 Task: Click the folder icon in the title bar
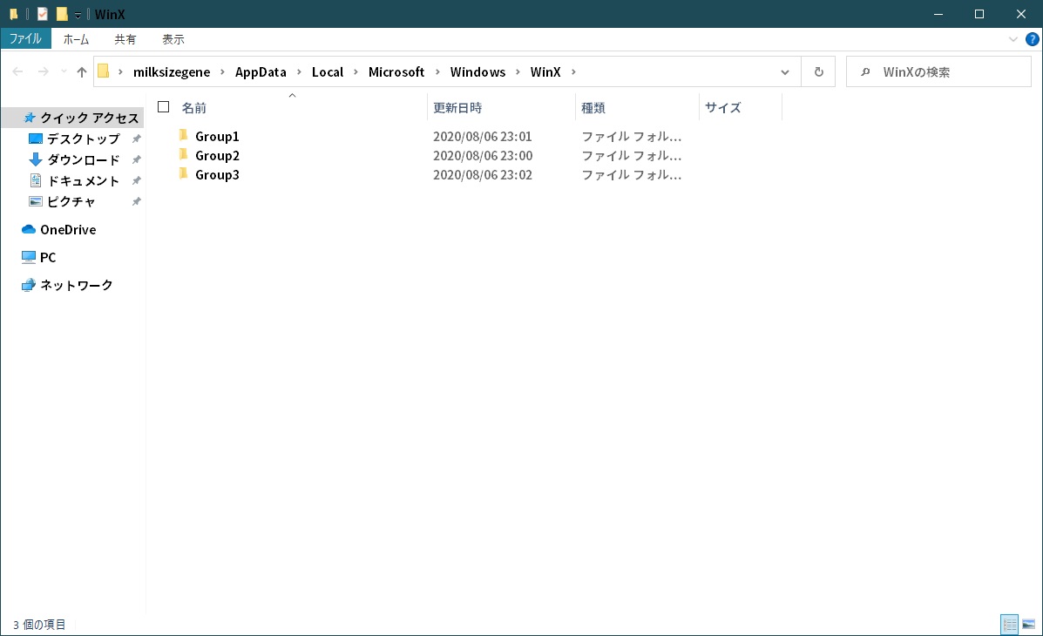click(x=13, y=14)
